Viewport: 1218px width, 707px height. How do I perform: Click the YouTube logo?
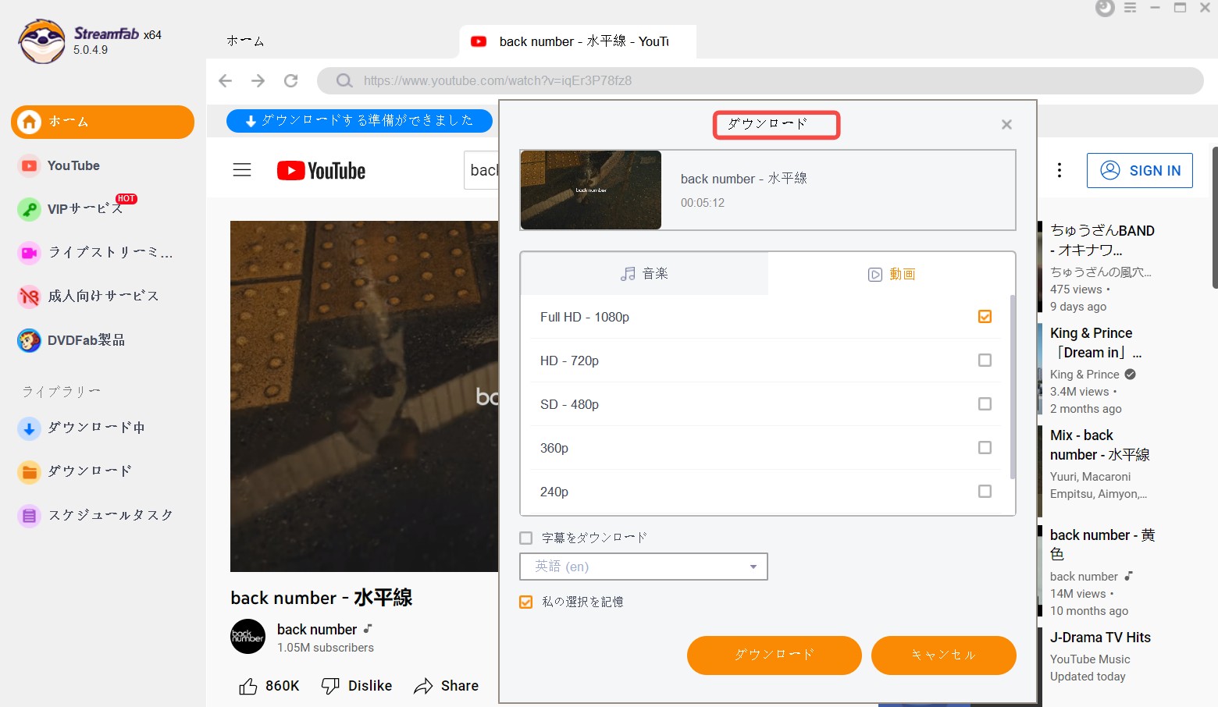click(321, 170)
